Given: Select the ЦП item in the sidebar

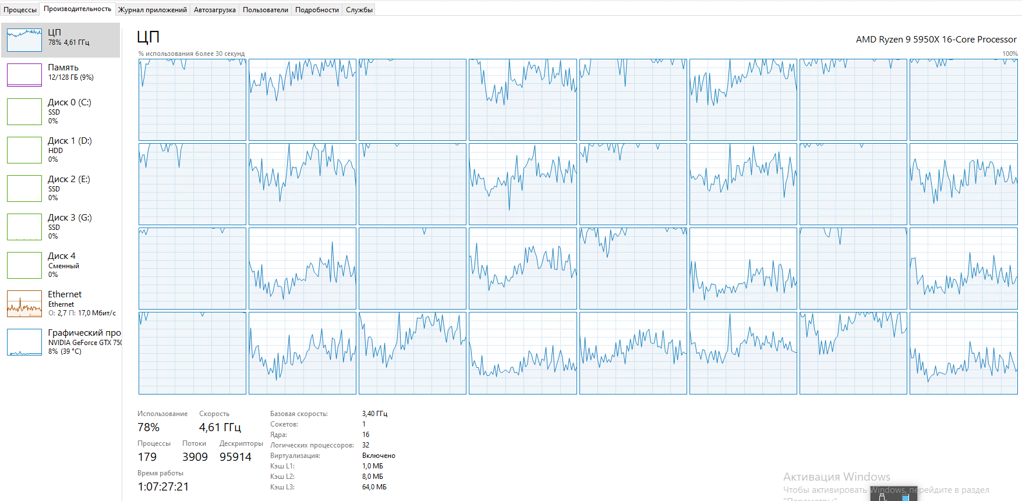Looking at the screenshot, I should pos(61,40).
